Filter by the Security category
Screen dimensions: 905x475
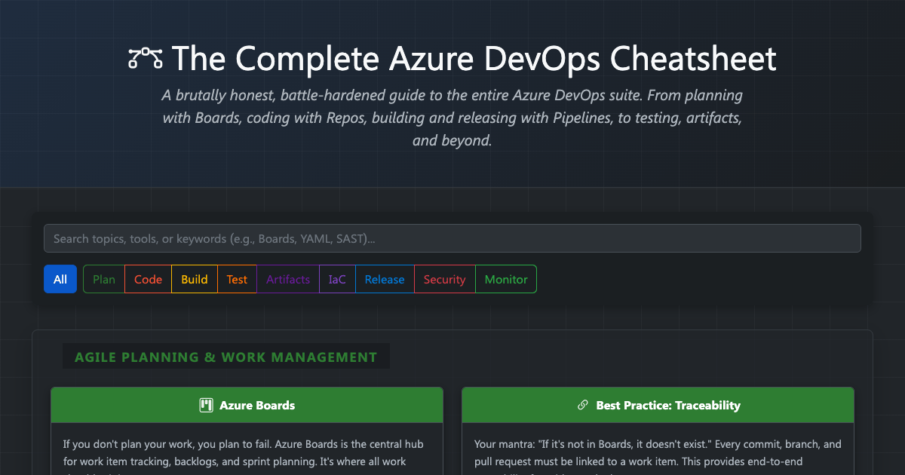tap(445, 279)
